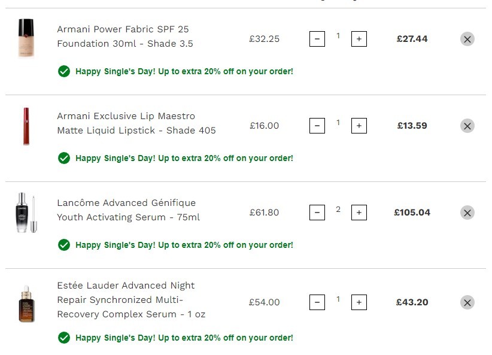Open Armani Exclusive Lip Maestro product link
The image size is (492, 355).
point(136,123)
